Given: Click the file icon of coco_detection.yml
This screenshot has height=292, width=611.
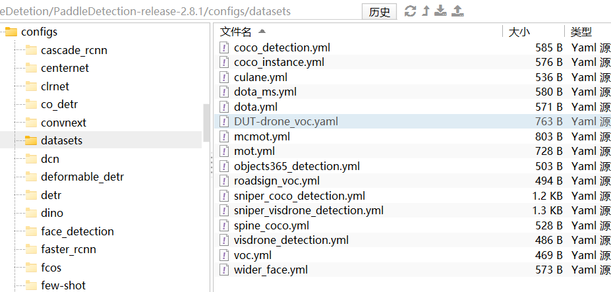Looking at the screenshot, I should [224, 47].
